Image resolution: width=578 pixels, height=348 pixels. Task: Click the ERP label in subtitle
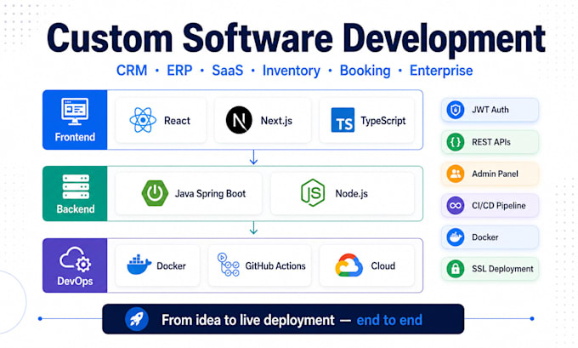point(179,70)
